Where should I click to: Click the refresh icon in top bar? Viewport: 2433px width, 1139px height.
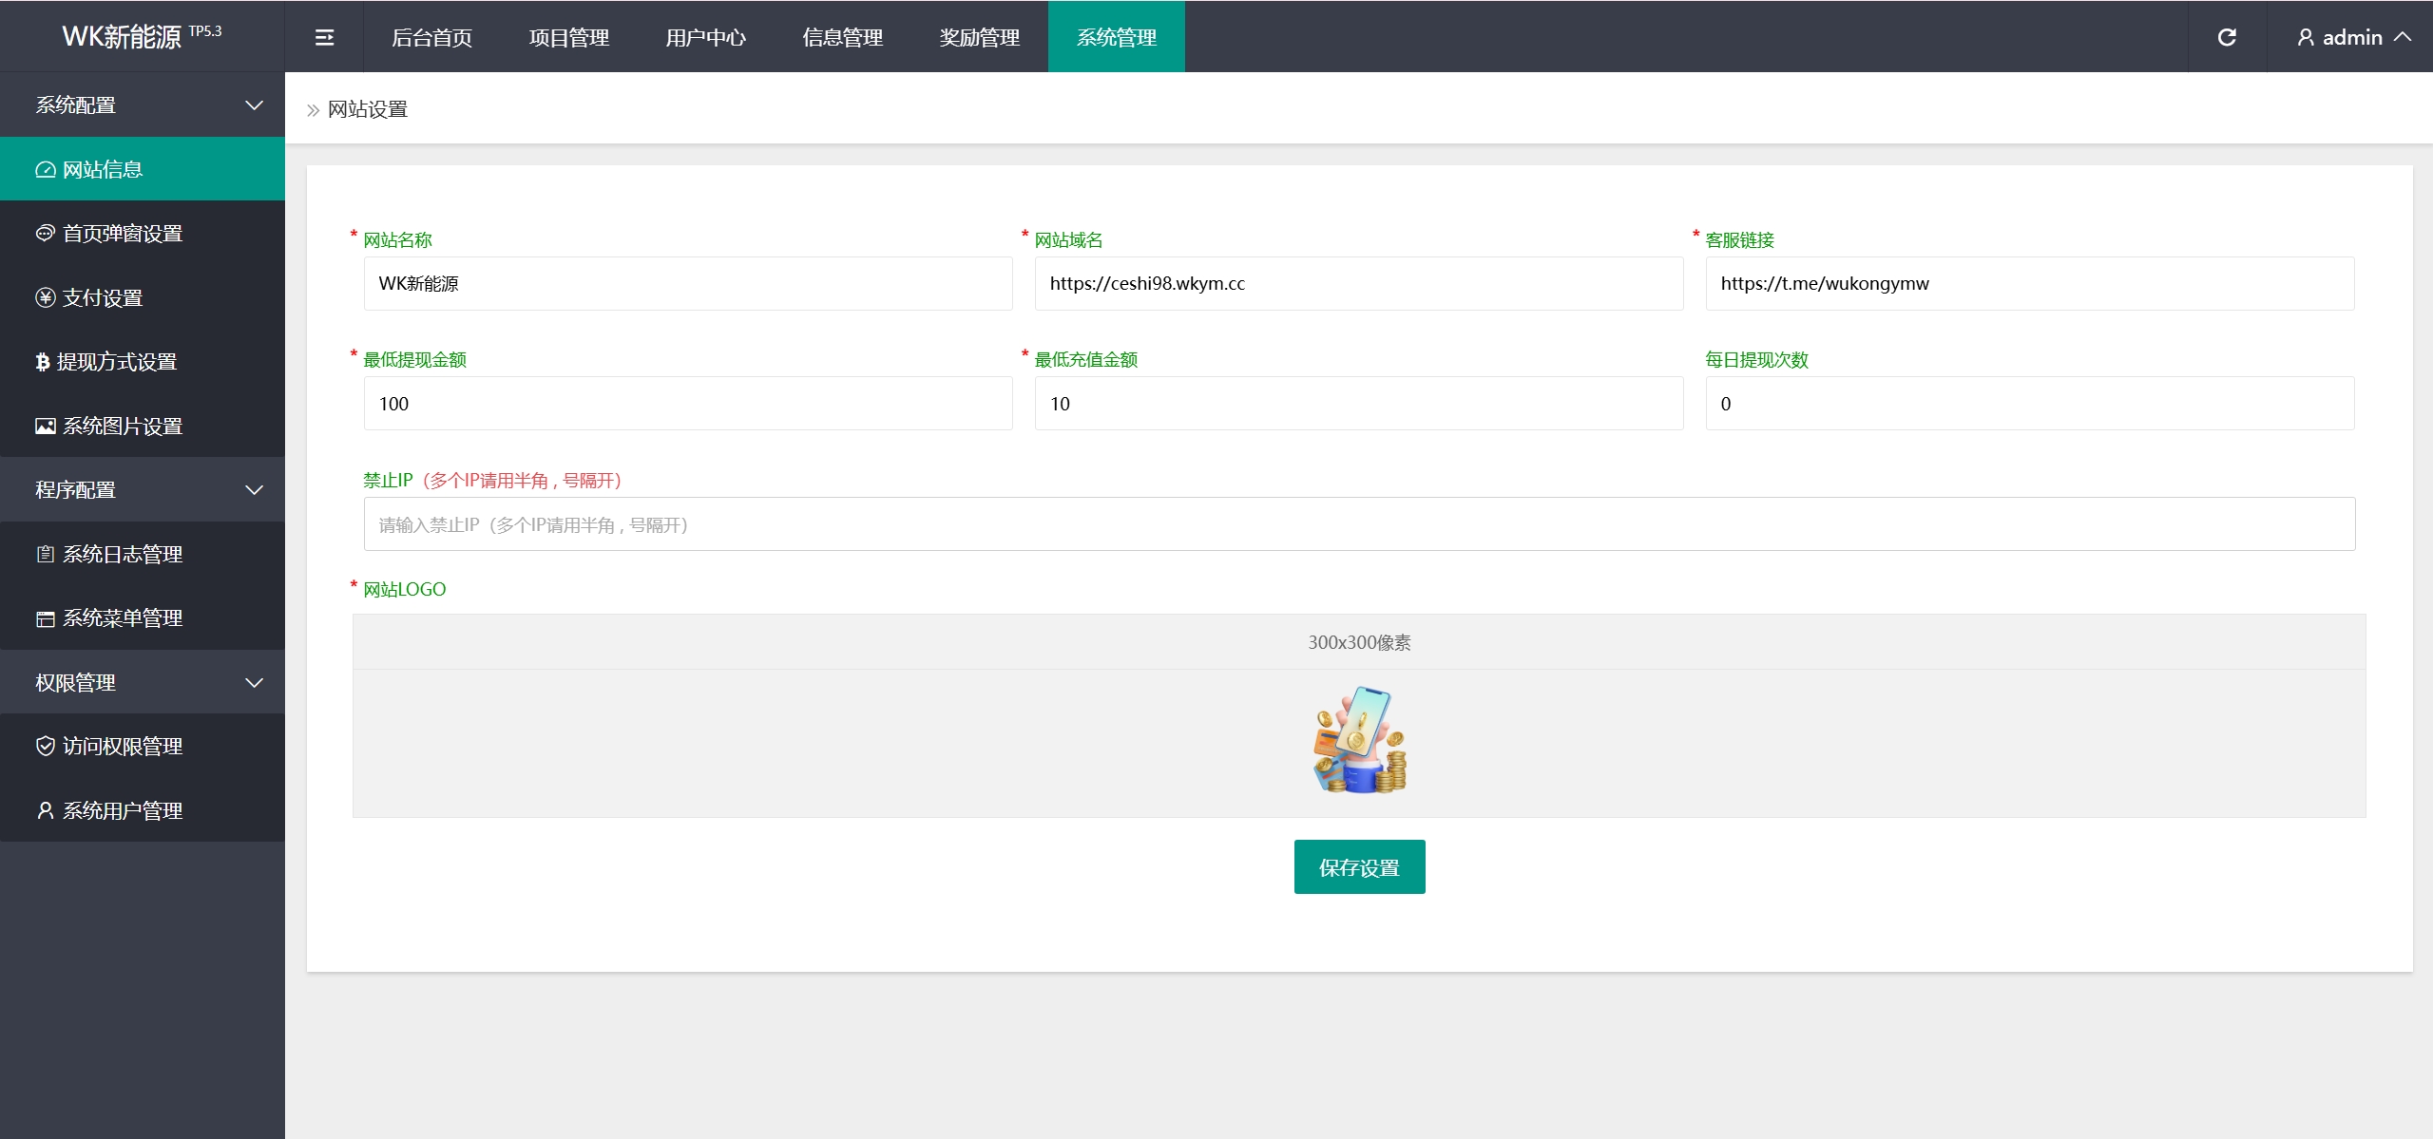pos(2227,37)
